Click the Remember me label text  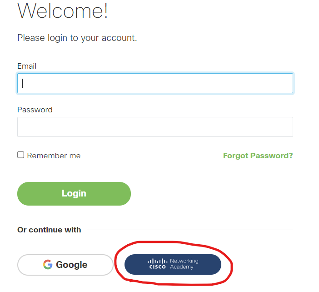pyautogui.click(x=54, y=156)
